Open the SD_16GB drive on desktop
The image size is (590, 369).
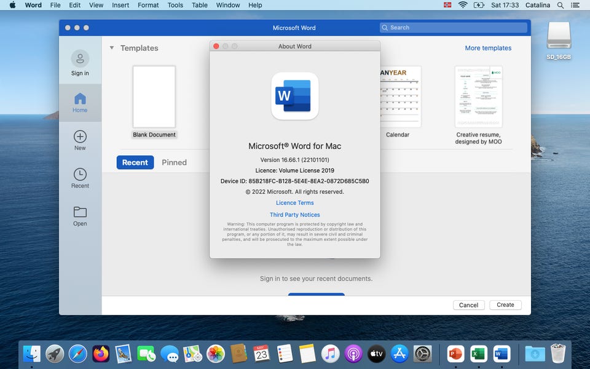[559, 36]
